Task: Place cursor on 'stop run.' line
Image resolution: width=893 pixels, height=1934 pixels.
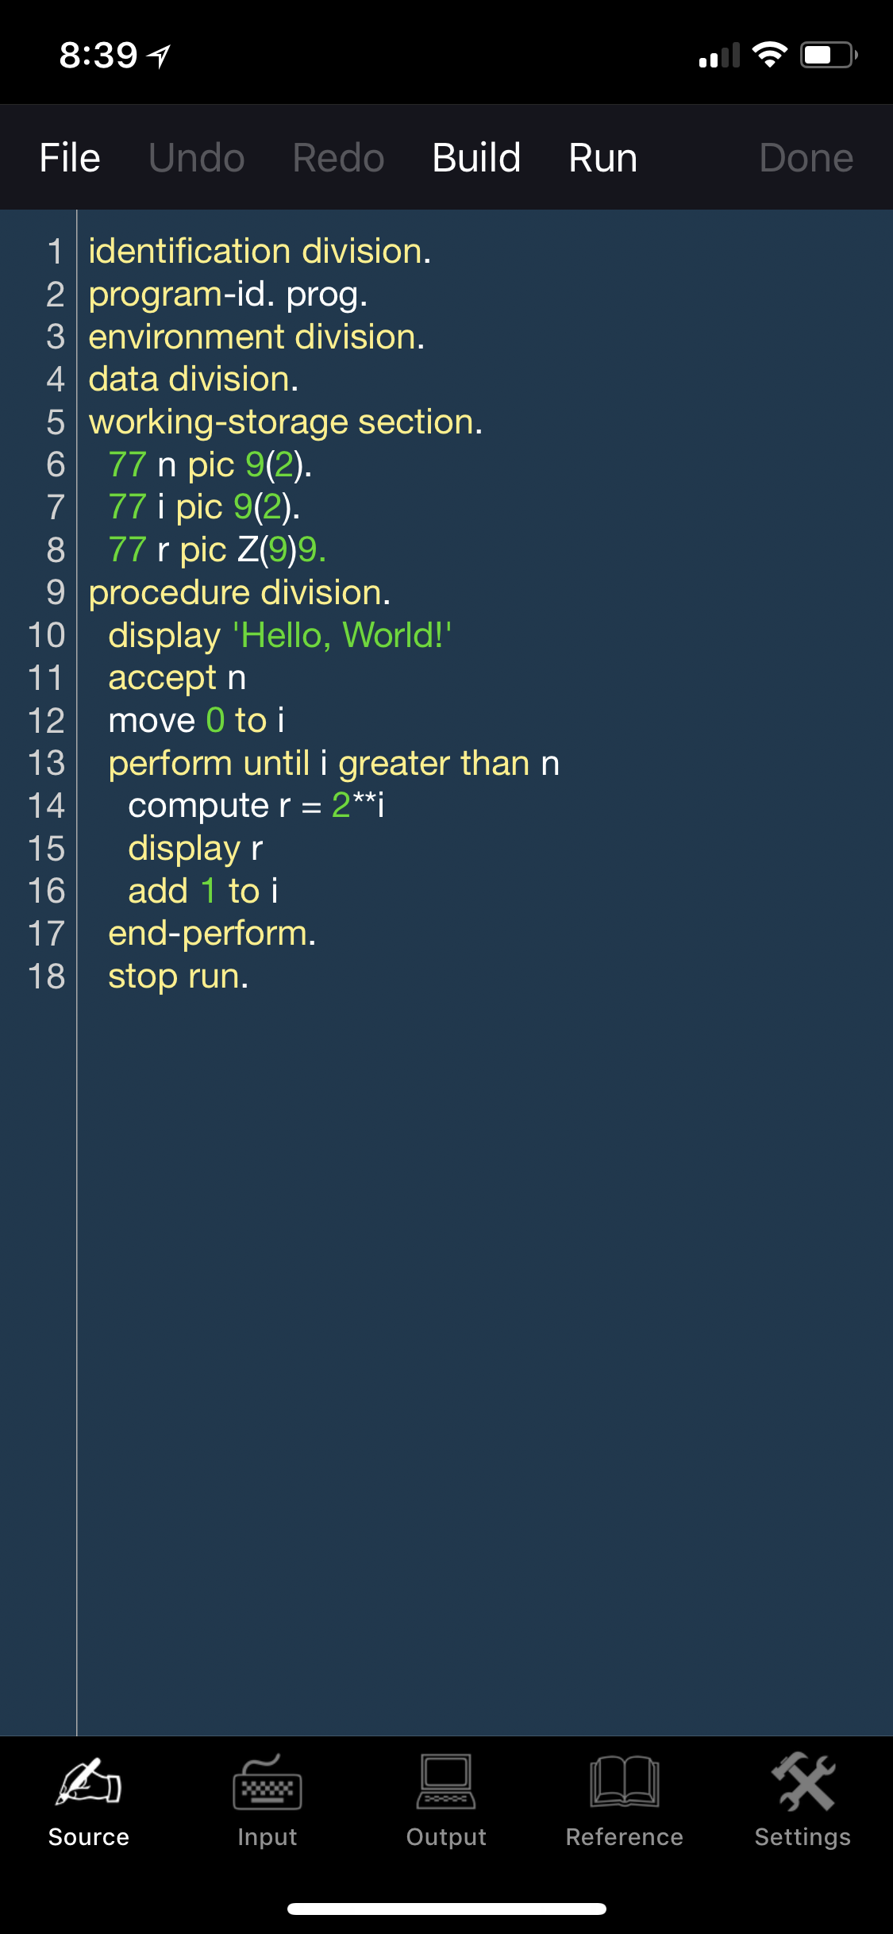Action: coord(178,977)
